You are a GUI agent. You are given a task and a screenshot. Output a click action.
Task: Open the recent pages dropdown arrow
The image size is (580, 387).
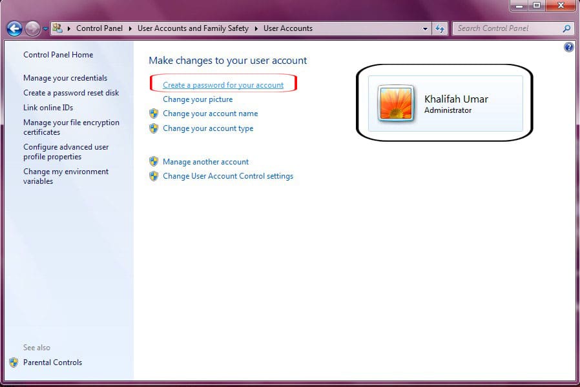pos(45,28)
